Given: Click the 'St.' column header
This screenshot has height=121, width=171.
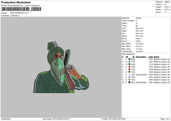Looking at the screenshot, I should coord(134,57).
